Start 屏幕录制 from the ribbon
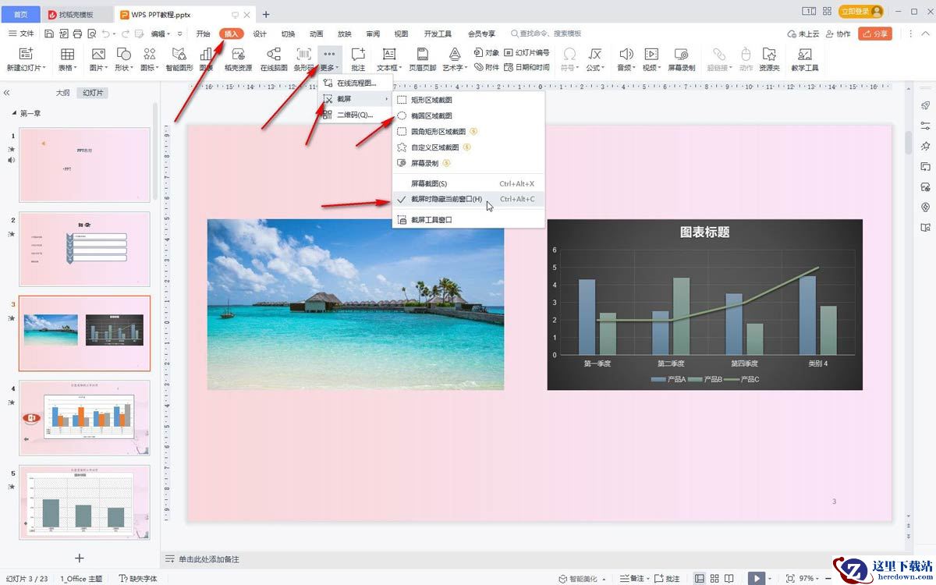The height and width of the screenshot is (585, 936). coord(681,58)
